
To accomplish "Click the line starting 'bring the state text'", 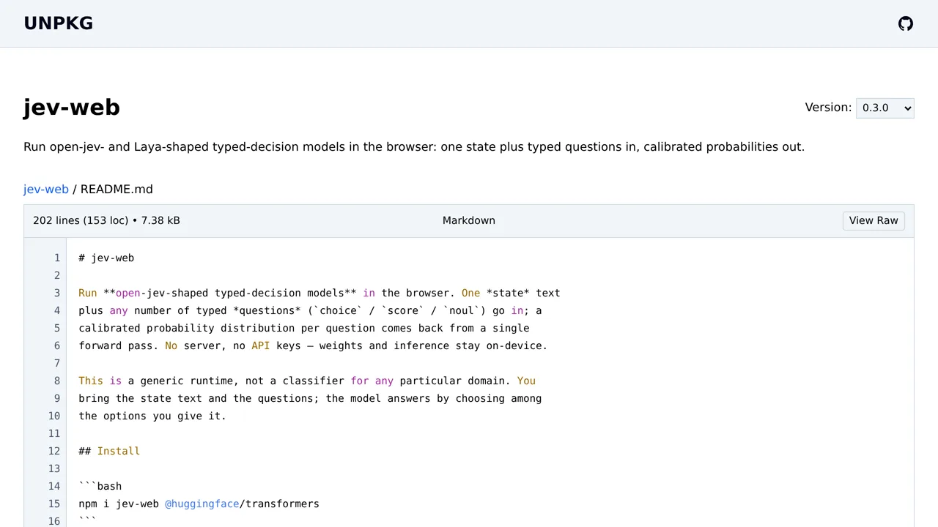I will 310,398.
